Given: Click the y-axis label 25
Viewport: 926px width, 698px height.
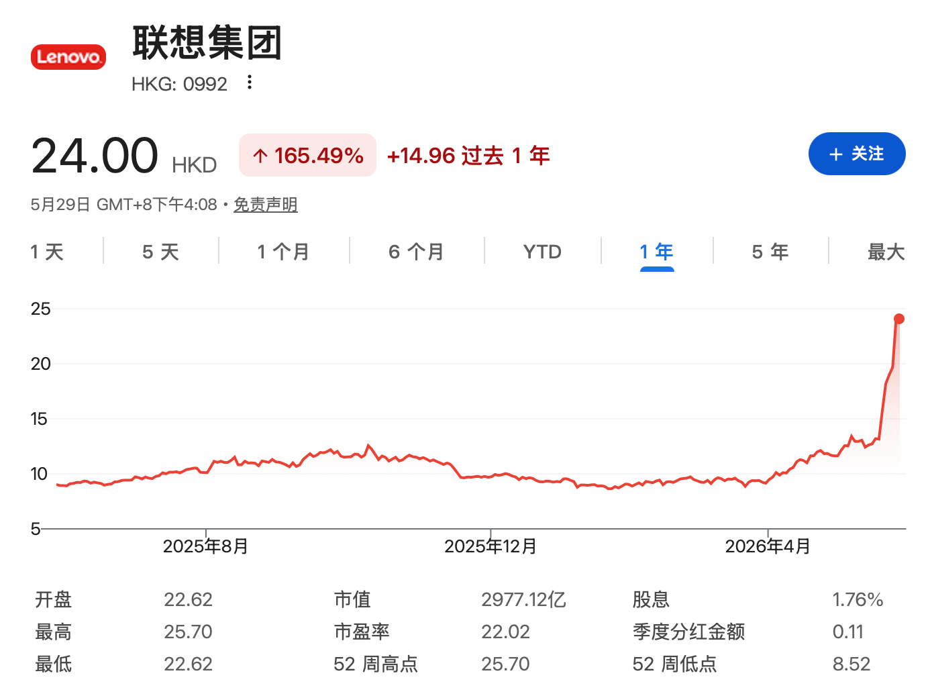Looking at the screenshot, I should pos(40,309).
